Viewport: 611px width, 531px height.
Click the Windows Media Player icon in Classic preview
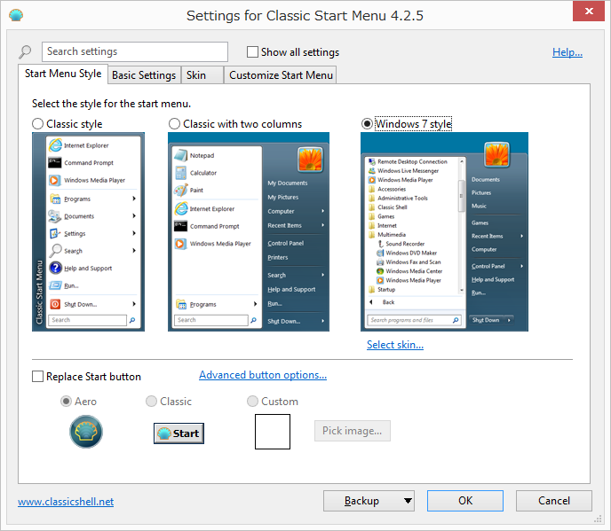tap(54, 180)
